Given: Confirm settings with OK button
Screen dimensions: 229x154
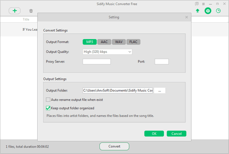Looking at the screenshot, I should click(154, 134).
